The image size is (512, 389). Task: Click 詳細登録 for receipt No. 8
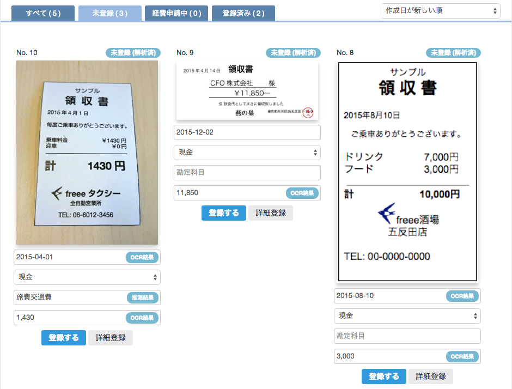pos(431,376)
